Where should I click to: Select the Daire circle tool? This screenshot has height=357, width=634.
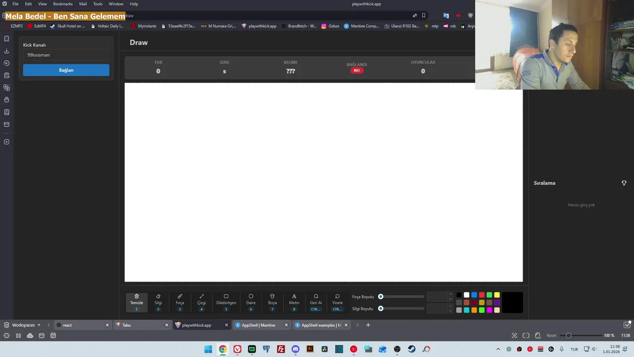coord(251,302)
